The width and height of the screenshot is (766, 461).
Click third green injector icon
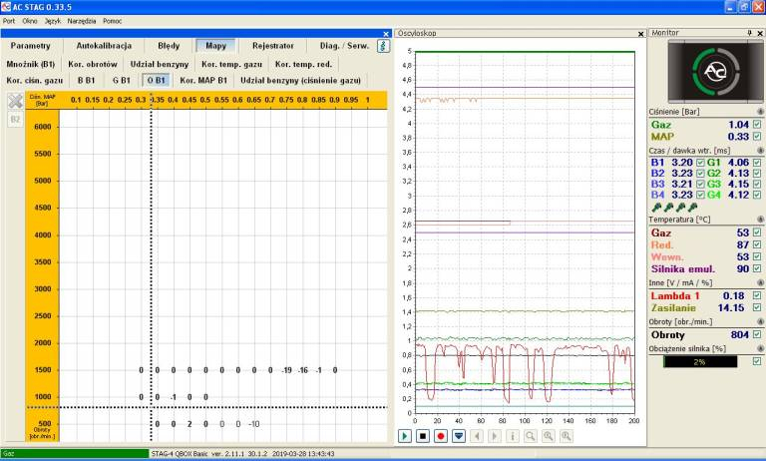(x=680, y=208)
